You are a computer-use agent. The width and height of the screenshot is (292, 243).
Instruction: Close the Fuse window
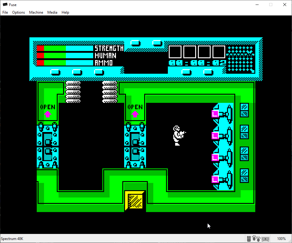click(x=284, y=5)
